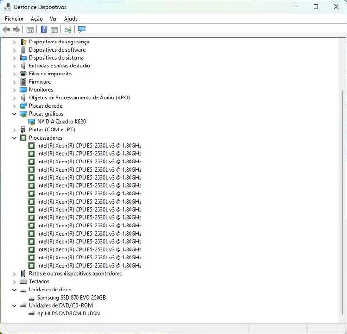Expand the Firmware node
The width and height of the screenshot is (347, 334).
pos(14,82)
